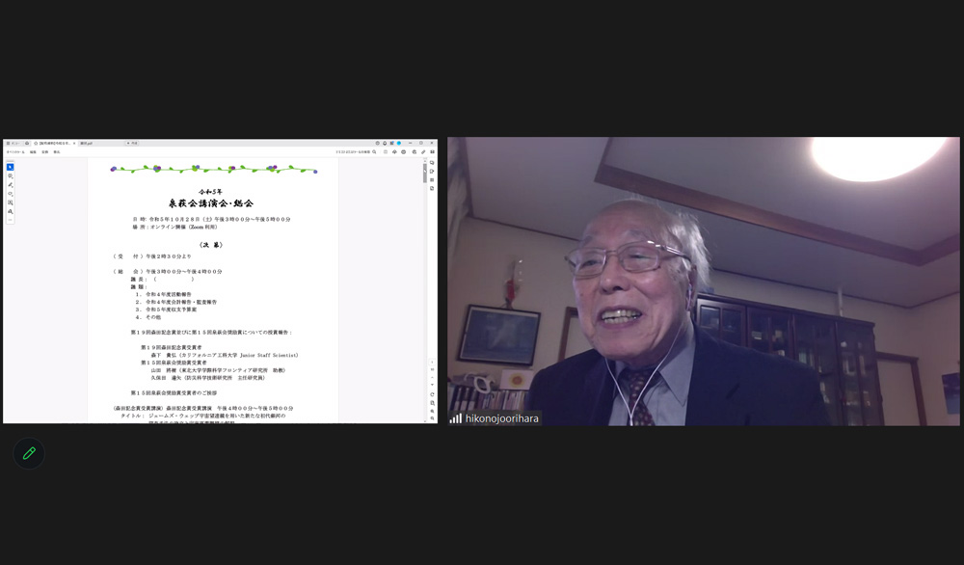Zoom out of the PDF document
964x565 pixels.
click(432, 418)
